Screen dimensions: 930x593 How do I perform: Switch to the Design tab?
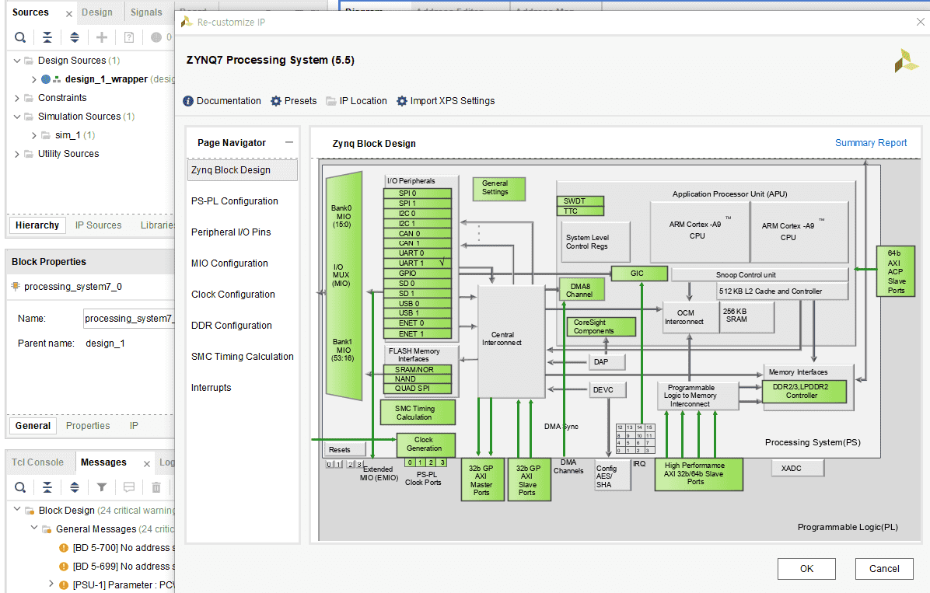(x=97, y=12)
